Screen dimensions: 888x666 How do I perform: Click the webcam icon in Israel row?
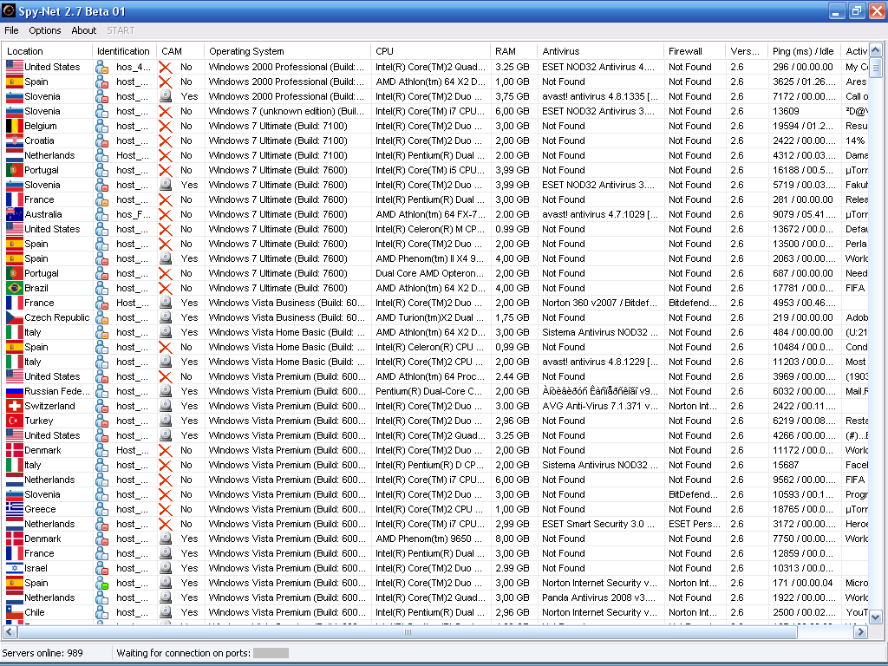tap(166, 567)
